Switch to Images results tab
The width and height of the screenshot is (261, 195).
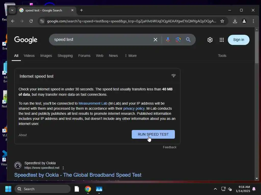pyautogui.click(x=46, y=56)
